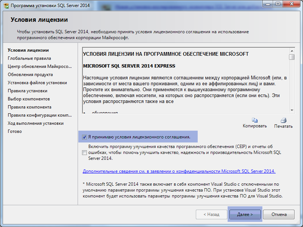Image resolution: width=303 pixels, height=227 pixels.
Task: Click the Печатать label
Action: 283,126
